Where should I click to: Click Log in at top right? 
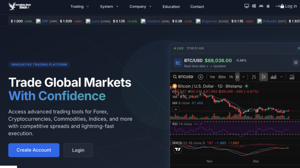pyautogui.click(x=291, y=6)
